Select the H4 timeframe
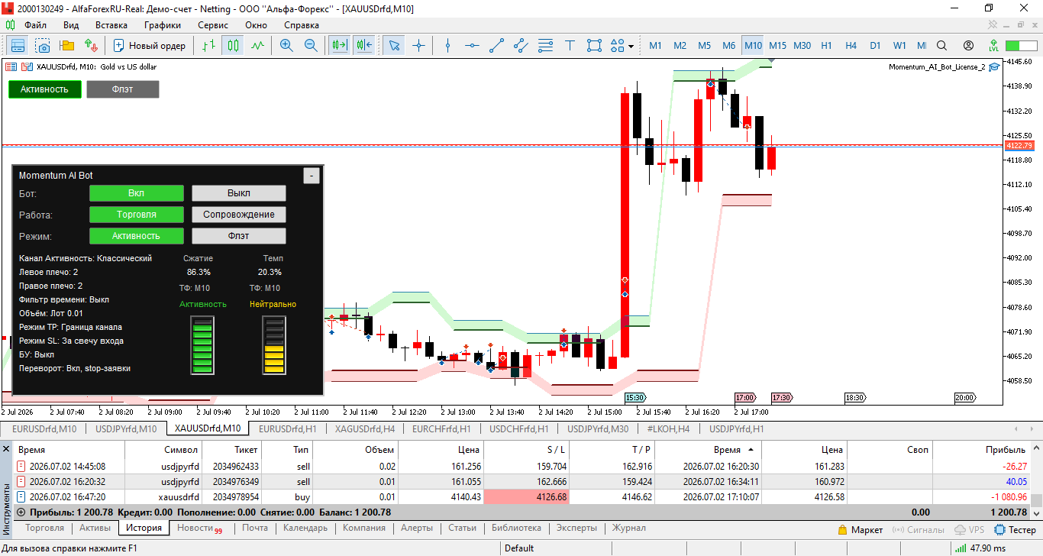The height and width of the screenshot is (556, 1043). click(851, 46)
